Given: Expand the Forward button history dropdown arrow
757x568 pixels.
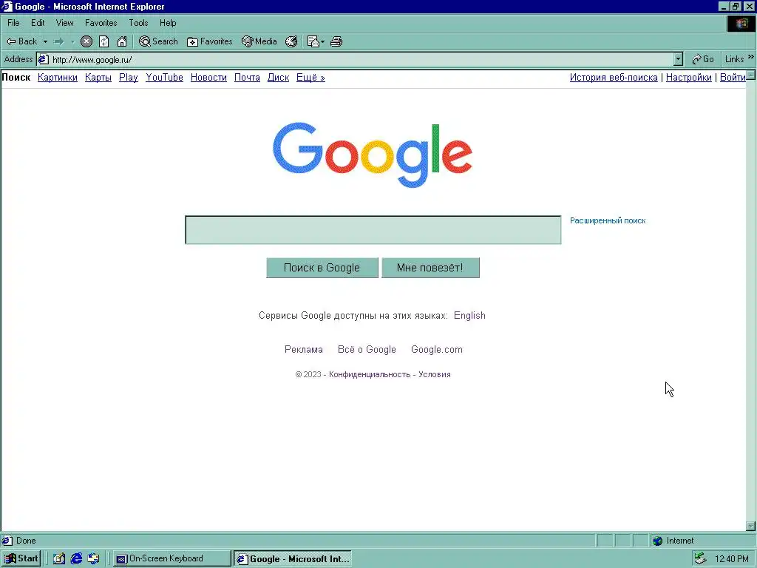Looking at the screenshot, I should (x=72, y=41).
